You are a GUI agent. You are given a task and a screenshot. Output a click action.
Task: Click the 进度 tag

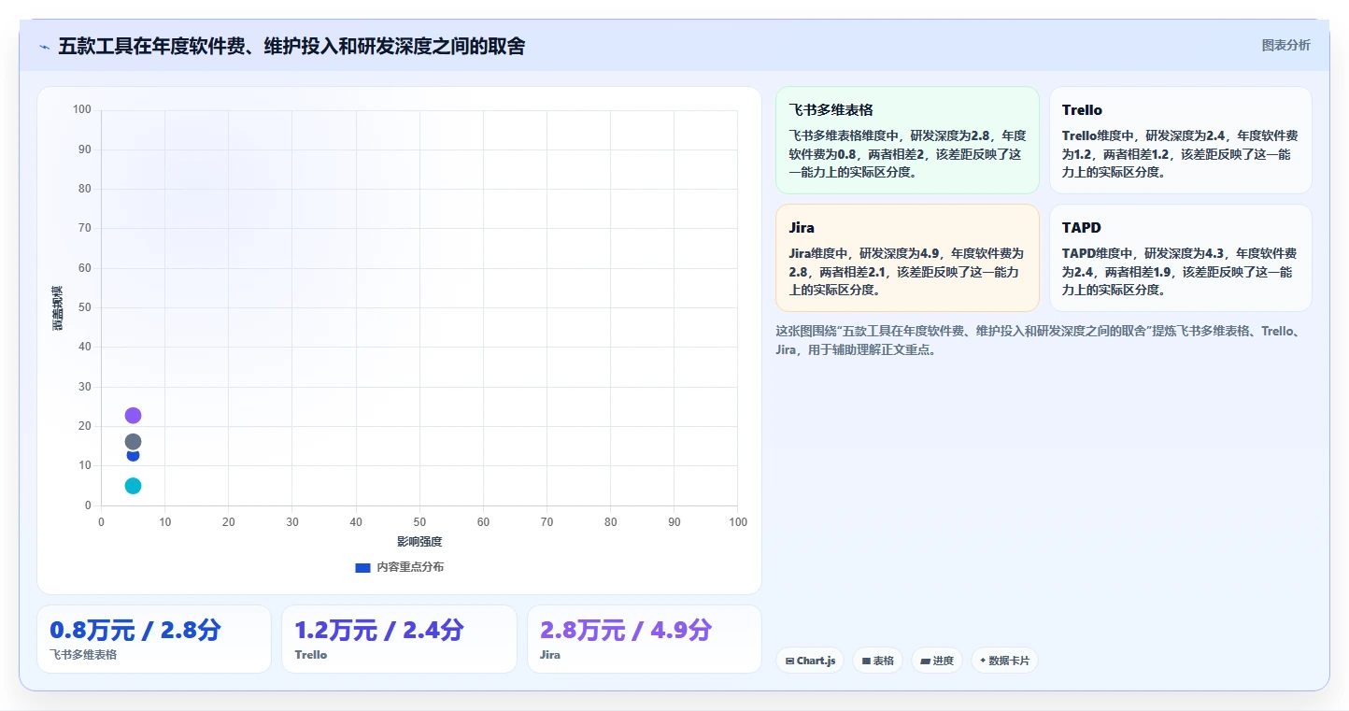tap(937, 661)
